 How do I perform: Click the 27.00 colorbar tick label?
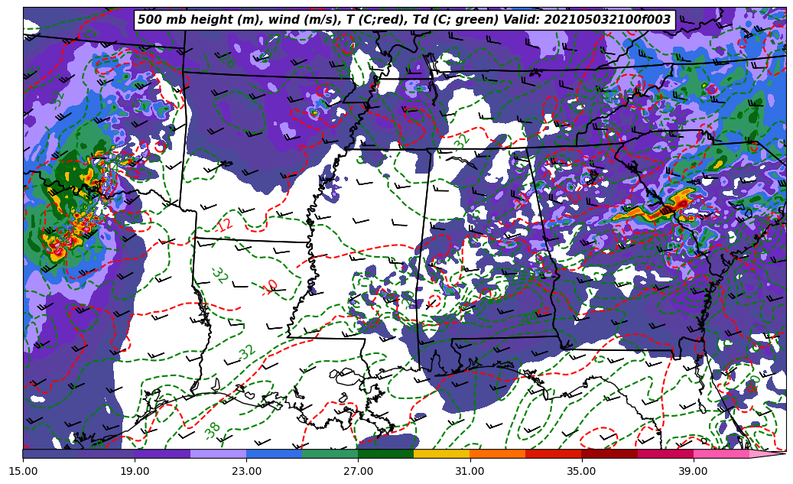[x=358, y=472]
